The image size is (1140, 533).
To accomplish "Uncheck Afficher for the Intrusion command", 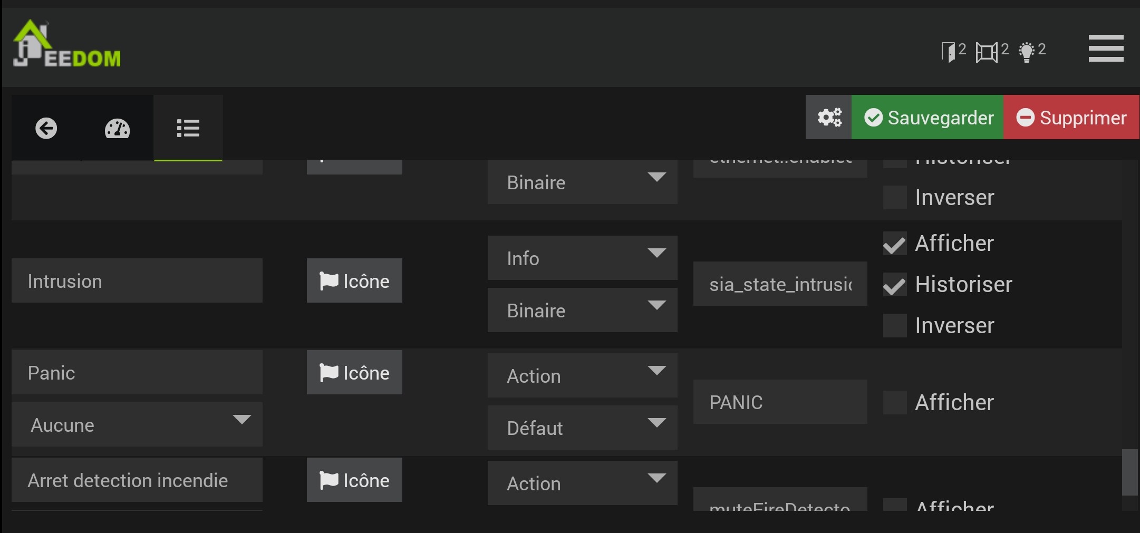I will pos(895,244).
